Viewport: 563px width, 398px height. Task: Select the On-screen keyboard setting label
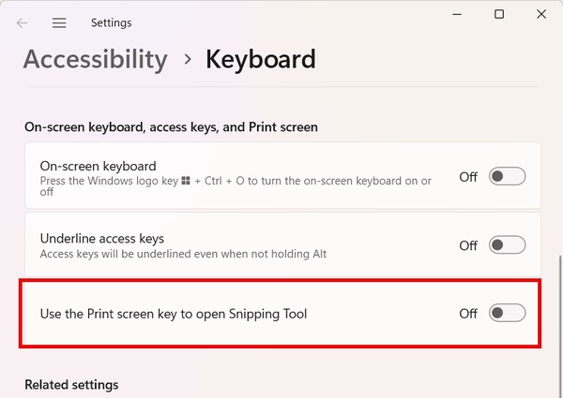98,166
